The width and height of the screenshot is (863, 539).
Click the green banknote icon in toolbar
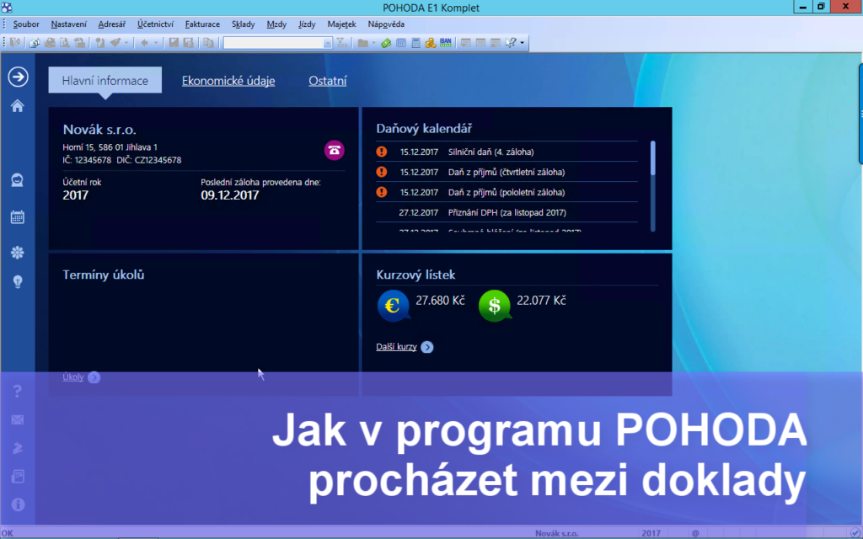(x=386, y=42)
